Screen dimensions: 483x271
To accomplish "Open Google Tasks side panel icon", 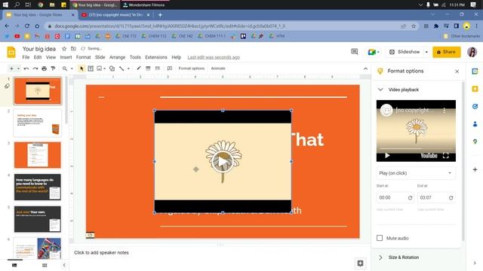I will tap(475, 106).
